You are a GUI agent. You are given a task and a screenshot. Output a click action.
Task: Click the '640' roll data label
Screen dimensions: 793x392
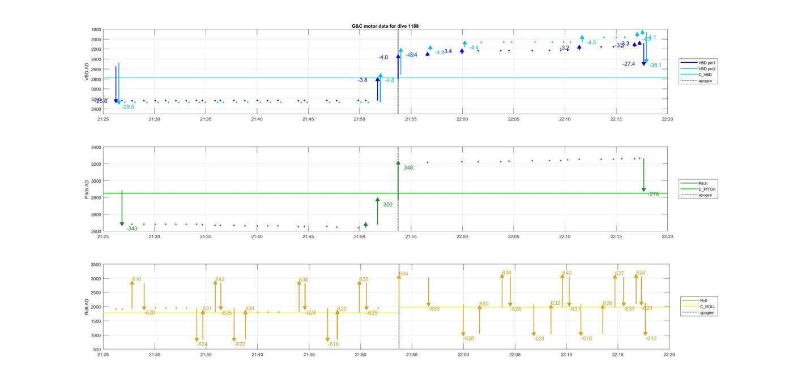567,273
